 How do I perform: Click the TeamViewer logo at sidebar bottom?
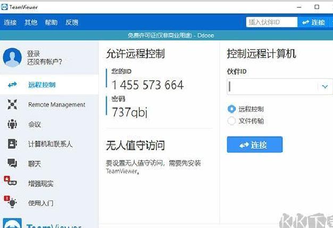tap(12, 223)
